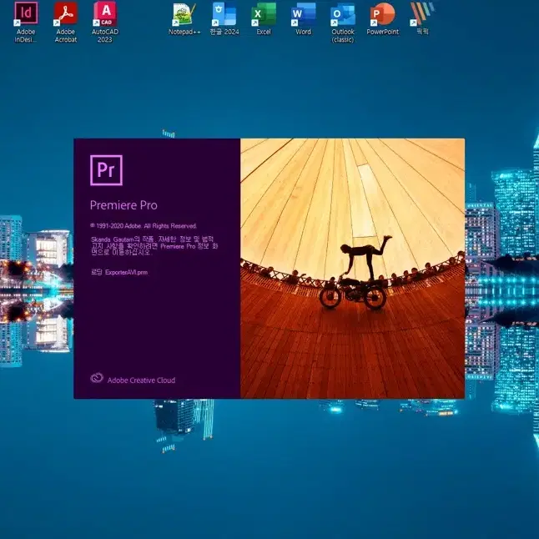539x539 pixels.
Task: Click the ExporterAVI.prm loading status text
Action: (119, 272)
